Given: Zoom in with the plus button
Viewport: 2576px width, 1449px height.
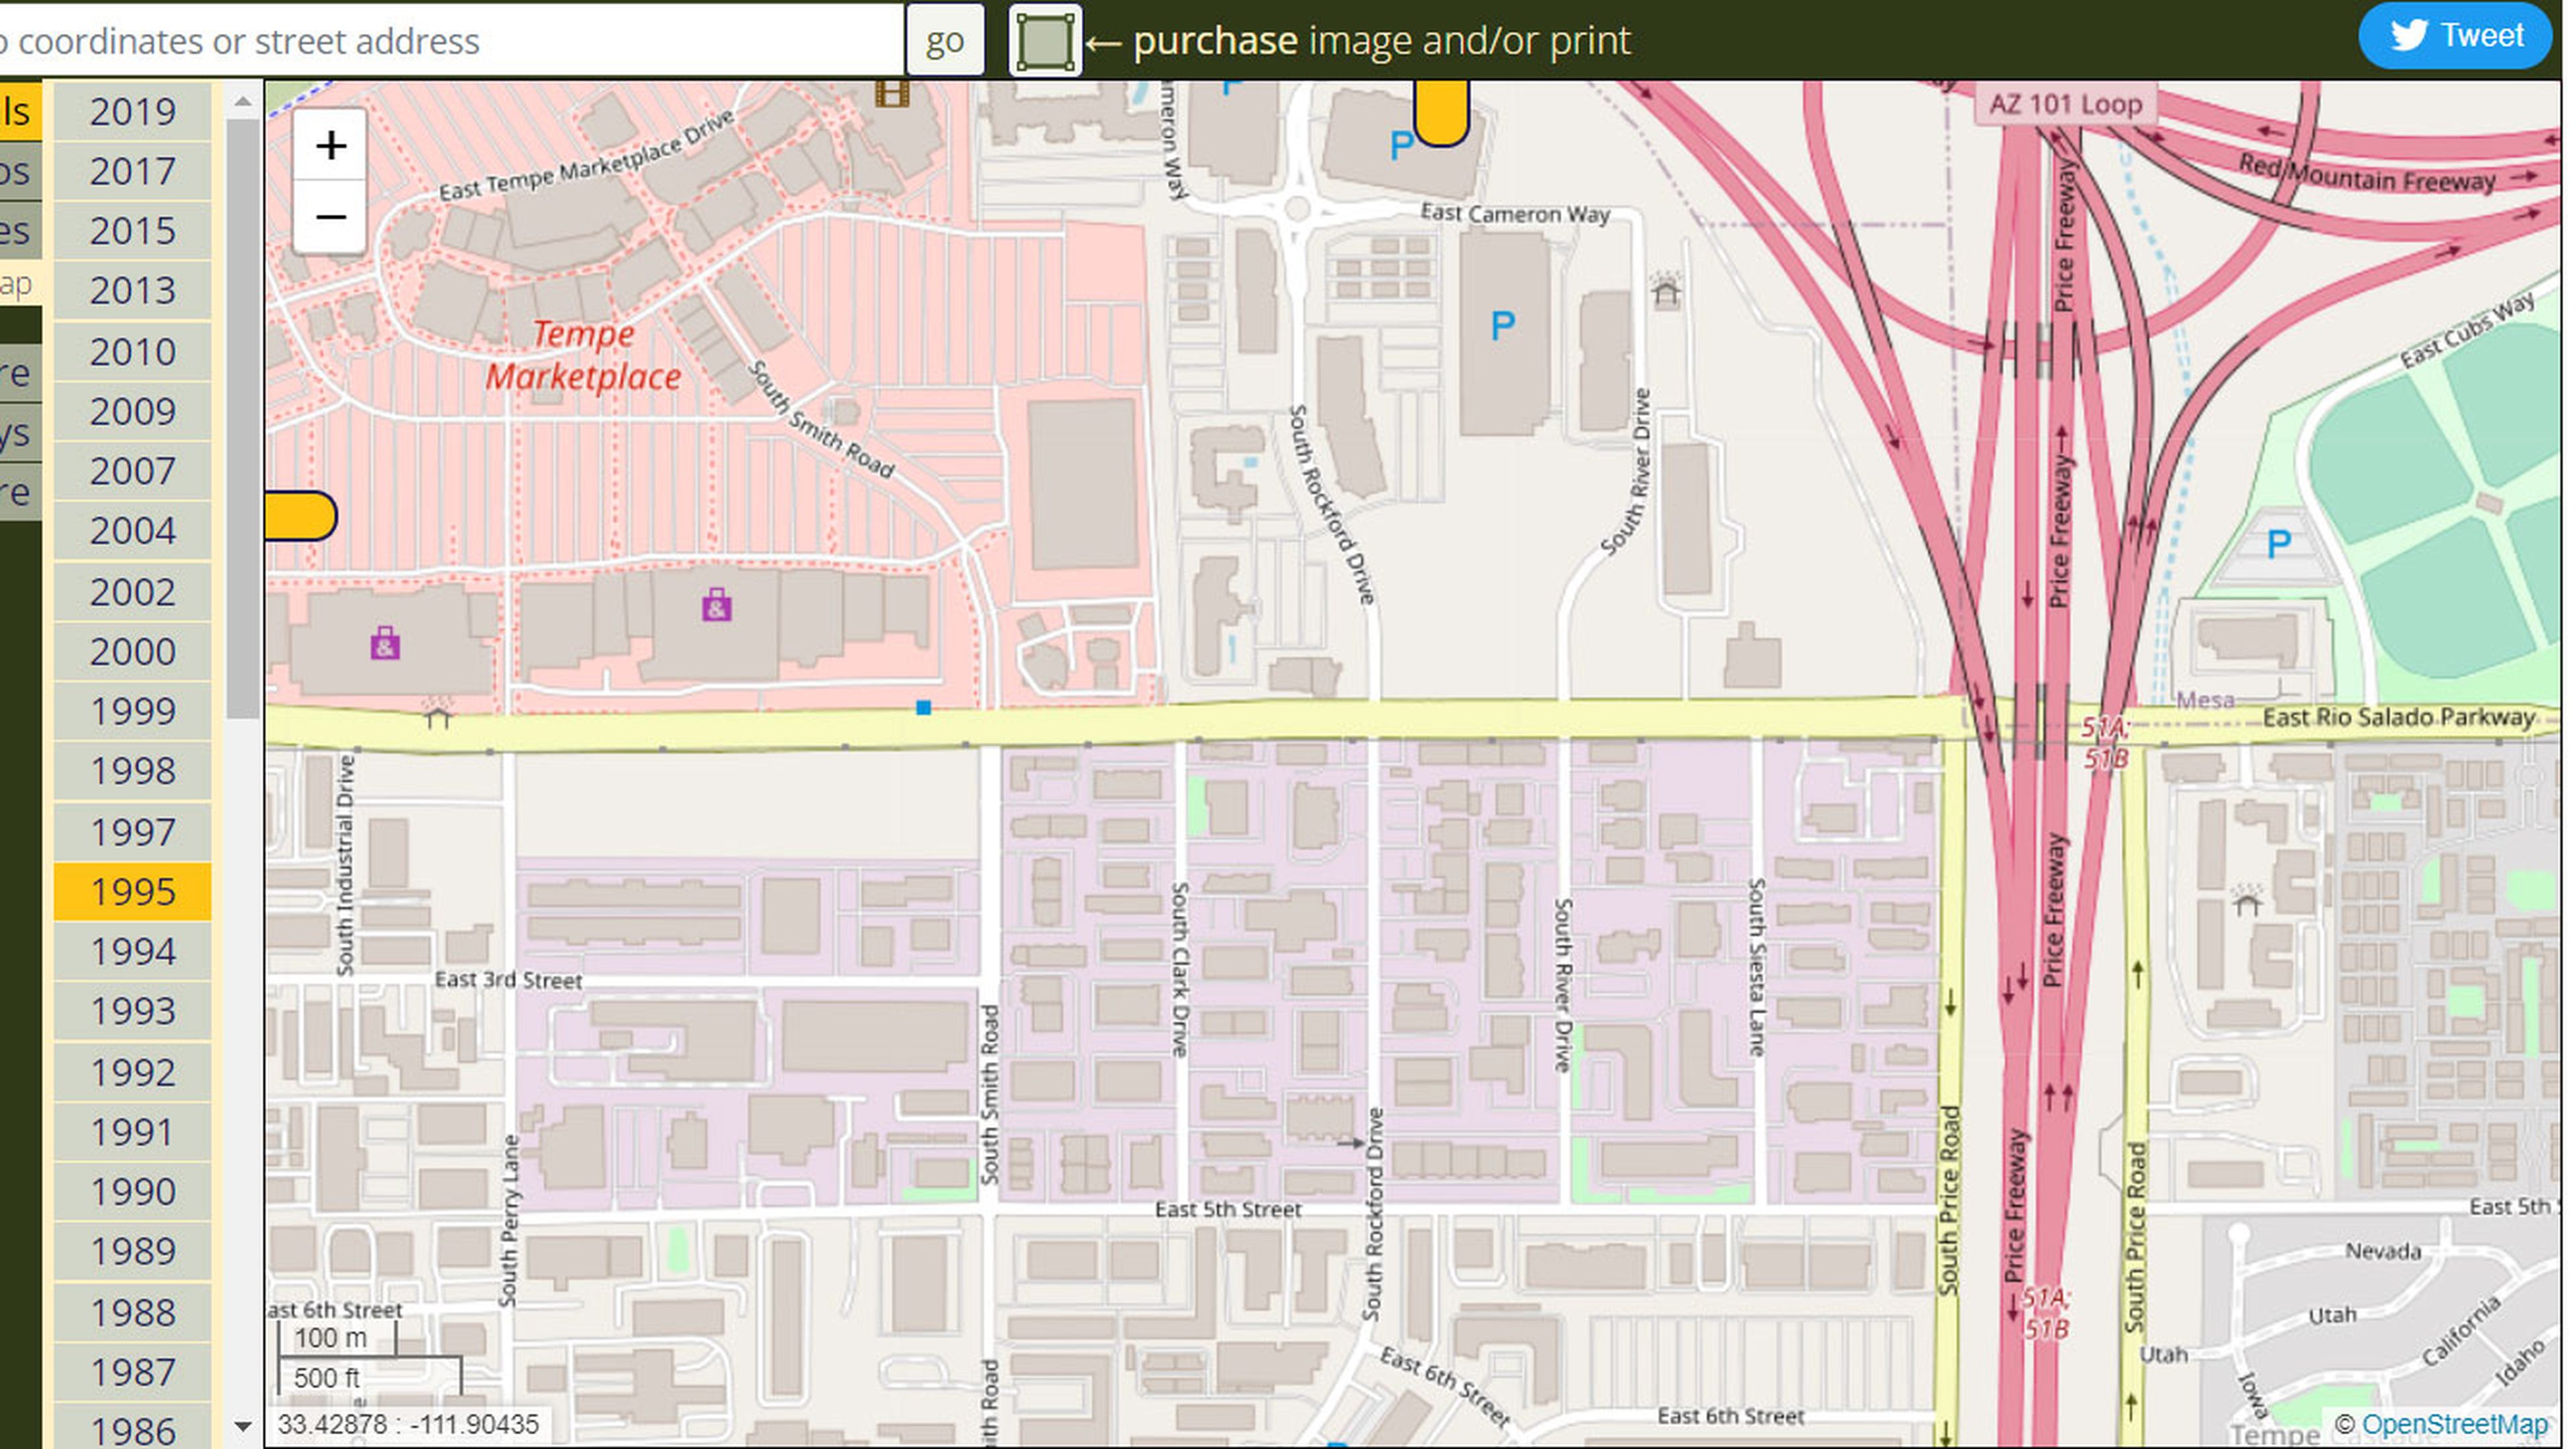Looking at the screenshot, I should click(x=331, y=146).
